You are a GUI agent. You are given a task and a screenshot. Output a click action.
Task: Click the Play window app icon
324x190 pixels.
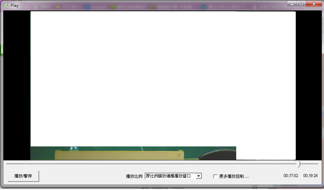tap(6, 5)
